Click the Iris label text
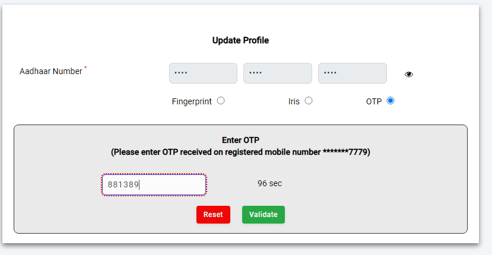This screenshot has height=255, width=492. 294,101
